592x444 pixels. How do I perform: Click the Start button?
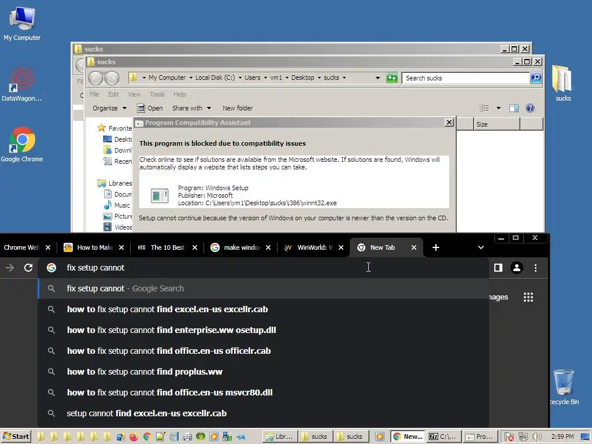coord(16,436)
